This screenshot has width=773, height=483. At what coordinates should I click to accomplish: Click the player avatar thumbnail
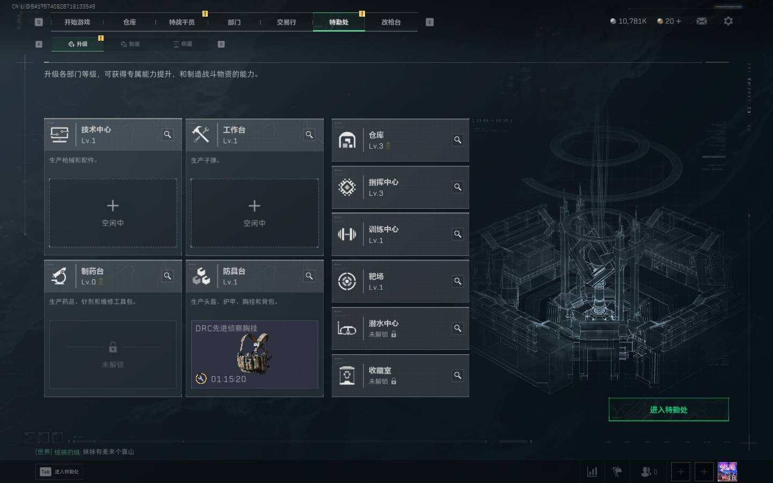(x=727, y=472)
